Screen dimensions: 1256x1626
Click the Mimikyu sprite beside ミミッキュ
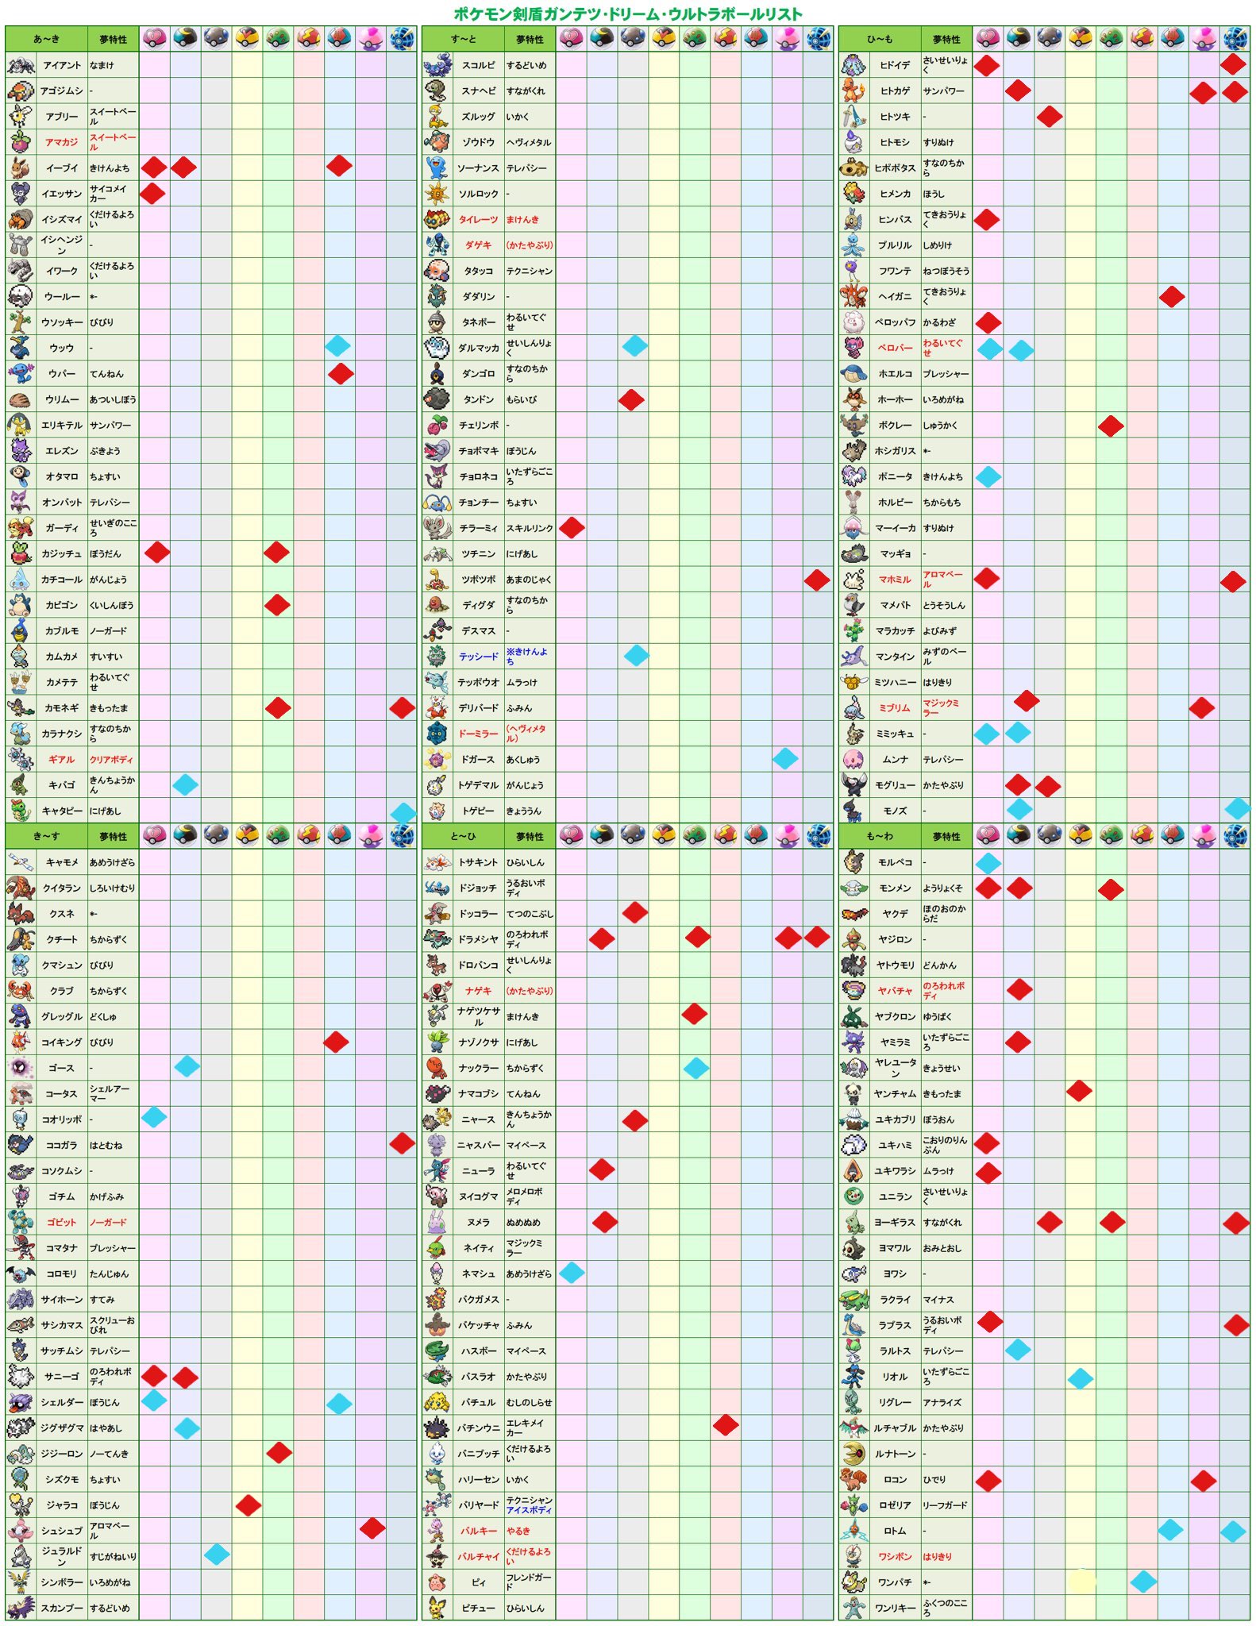[853, 734]
